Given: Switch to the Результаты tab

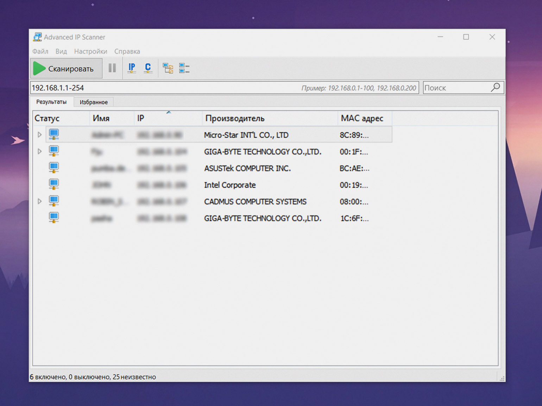Looking at the screenshot, I should (51, 102).
